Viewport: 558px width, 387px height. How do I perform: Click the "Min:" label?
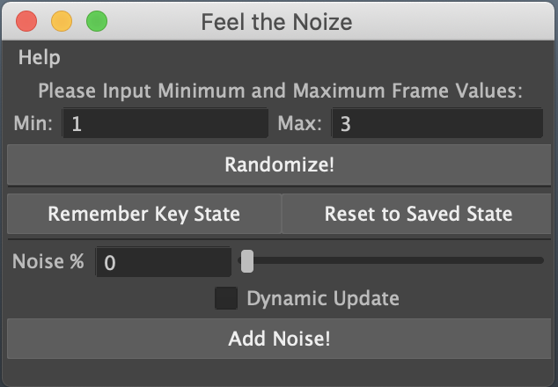click(x=33, y=124)
